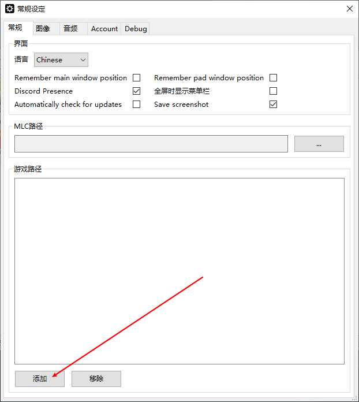Enable Automatically check for updates
This screenshot has height=402, width=359.
click(x=136, y=105)
